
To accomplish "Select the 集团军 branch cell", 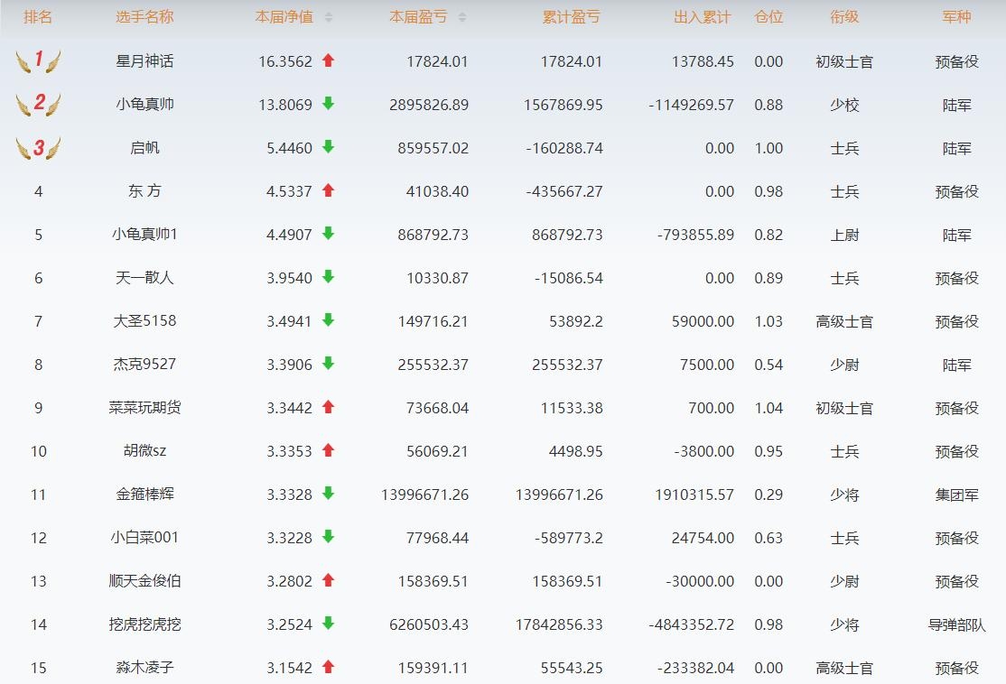I will (956, 495).
